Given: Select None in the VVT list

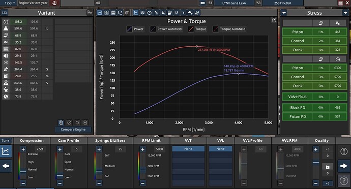Looking at the screenshot, I should [x=188, y=149].
